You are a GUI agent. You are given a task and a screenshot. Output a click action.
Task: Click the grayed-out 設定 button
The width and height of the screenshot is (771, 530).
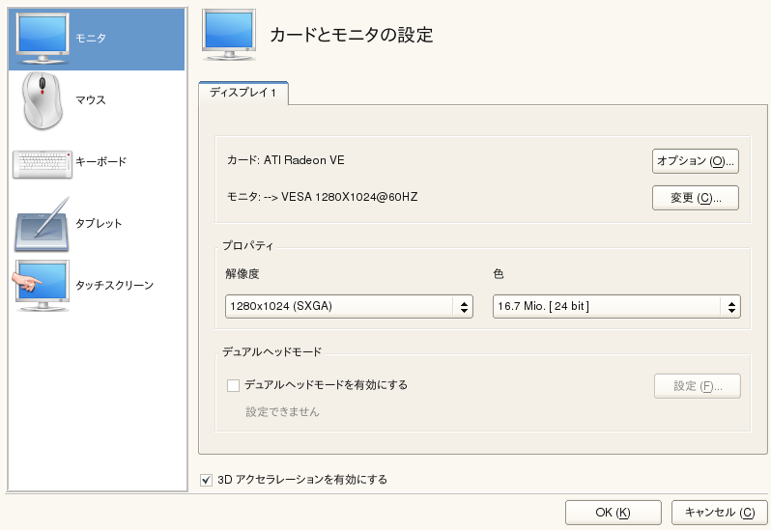696,386
